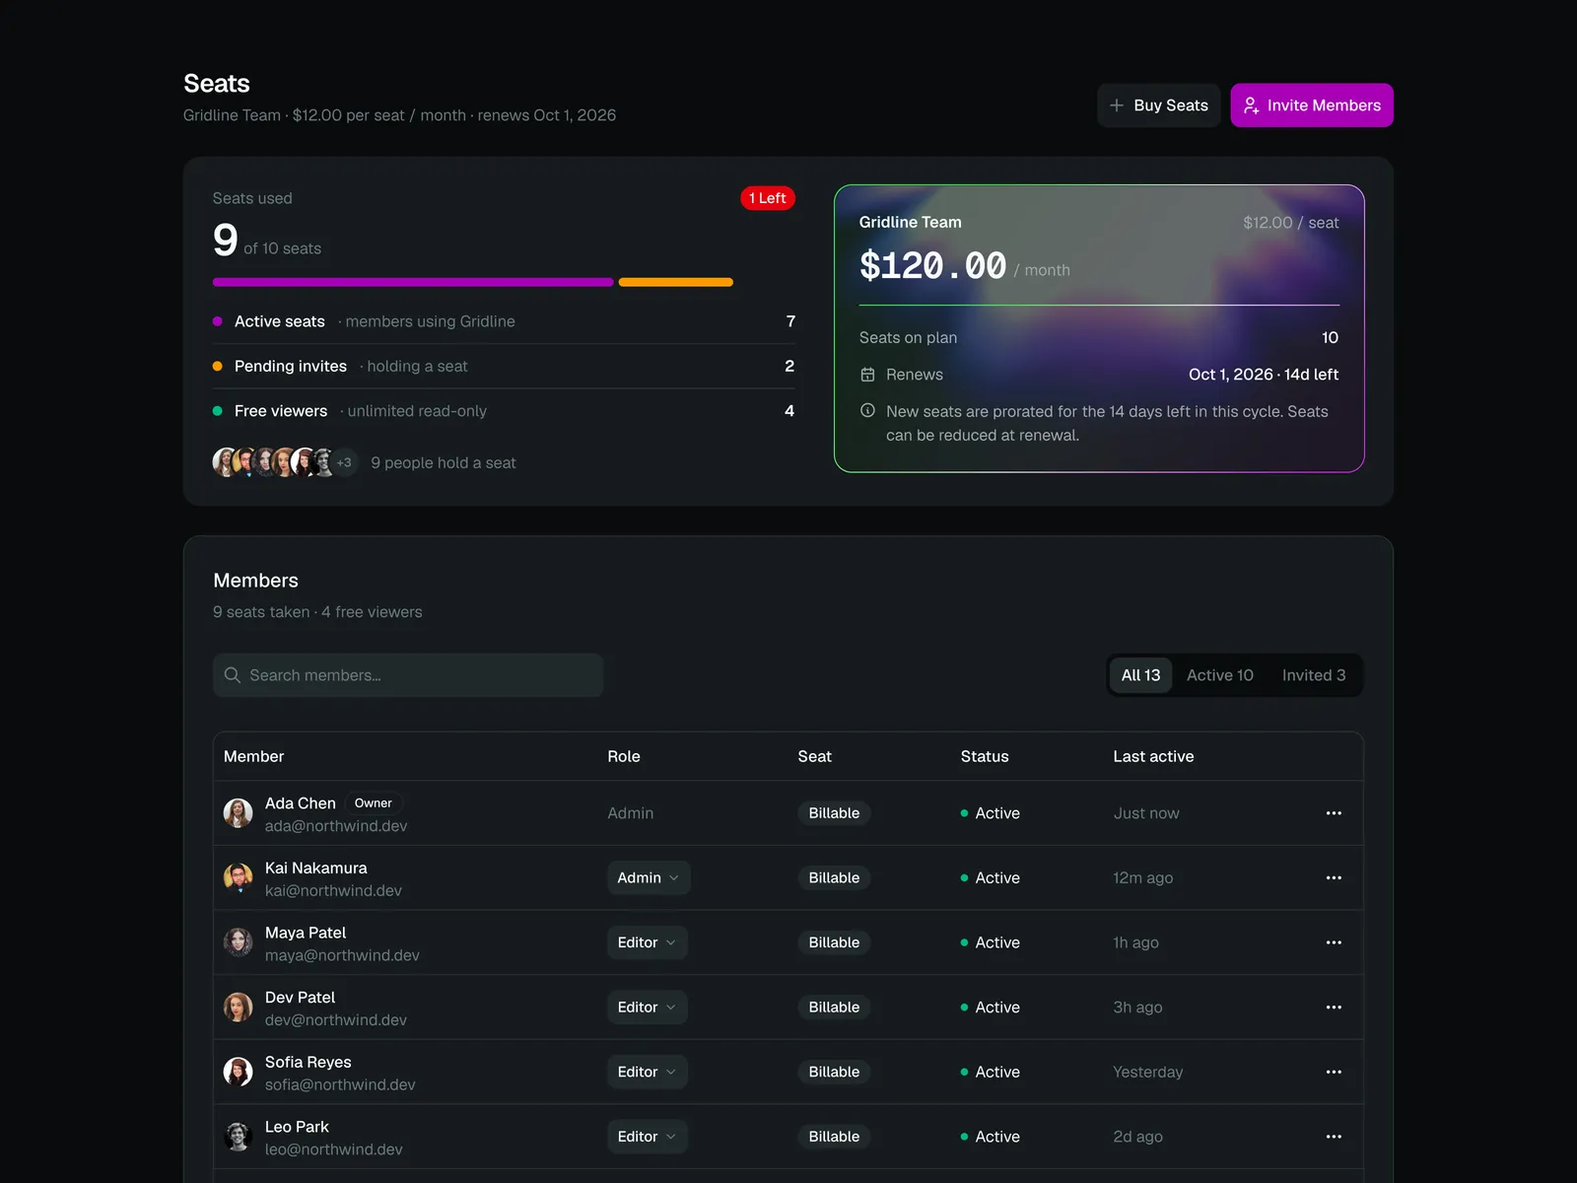1577x1183 pixels.
Task: Open actions menu for Kai Nakamura
Action: tap(1334, 877)
